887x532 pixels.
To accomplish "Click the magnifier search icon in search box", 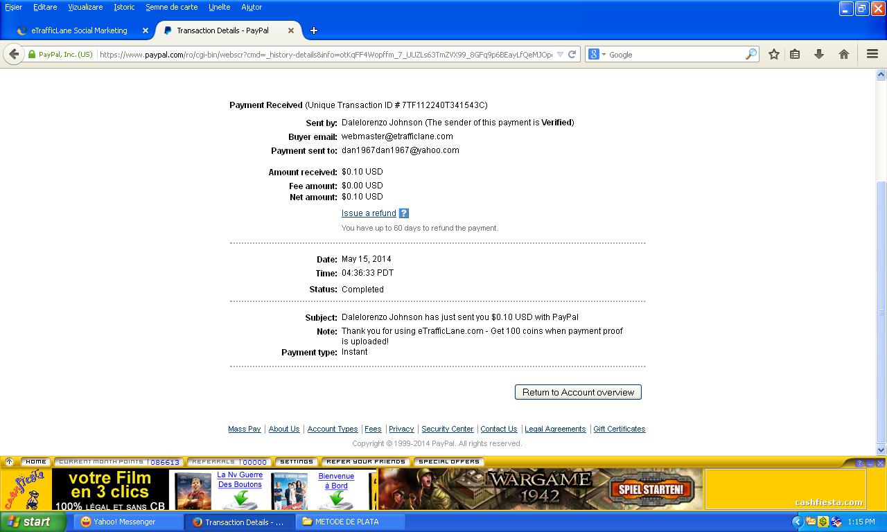I will [750, 54].
